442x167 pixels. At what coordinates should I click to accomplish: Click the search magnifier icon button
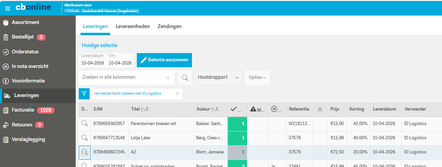coord(185,77)
